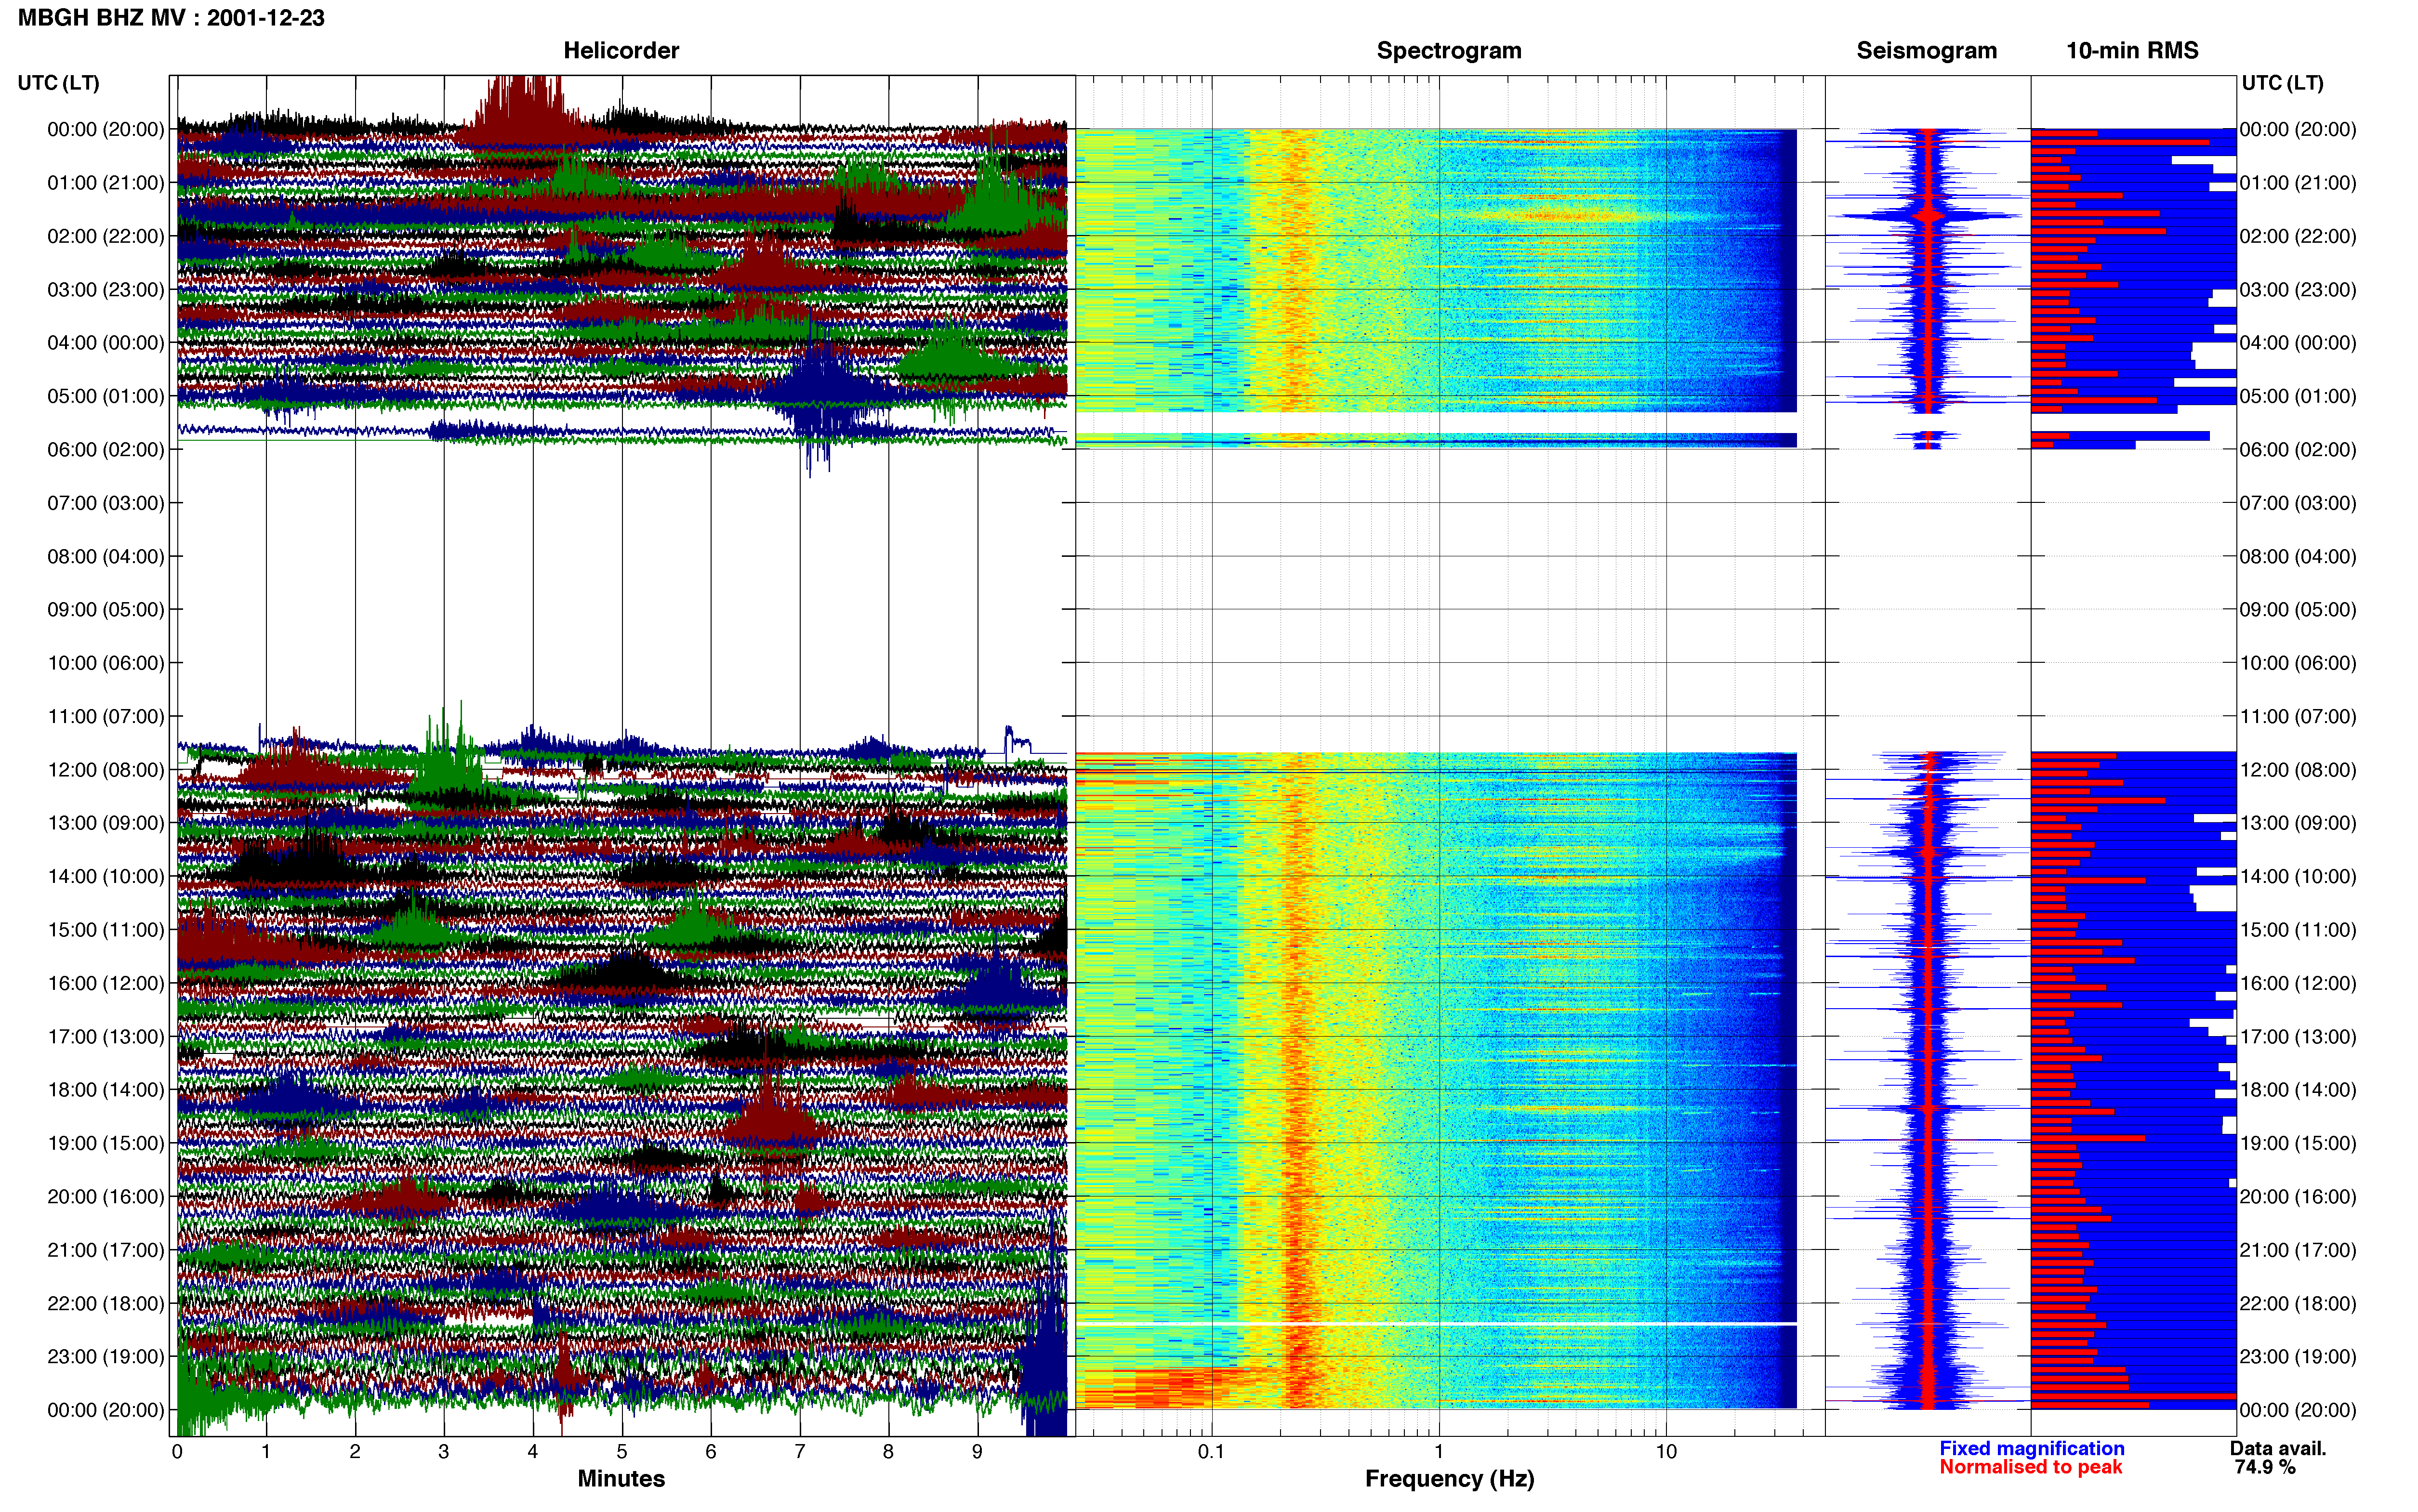Click the isolated spectrogram strip before 06:00

(1436, 440)
